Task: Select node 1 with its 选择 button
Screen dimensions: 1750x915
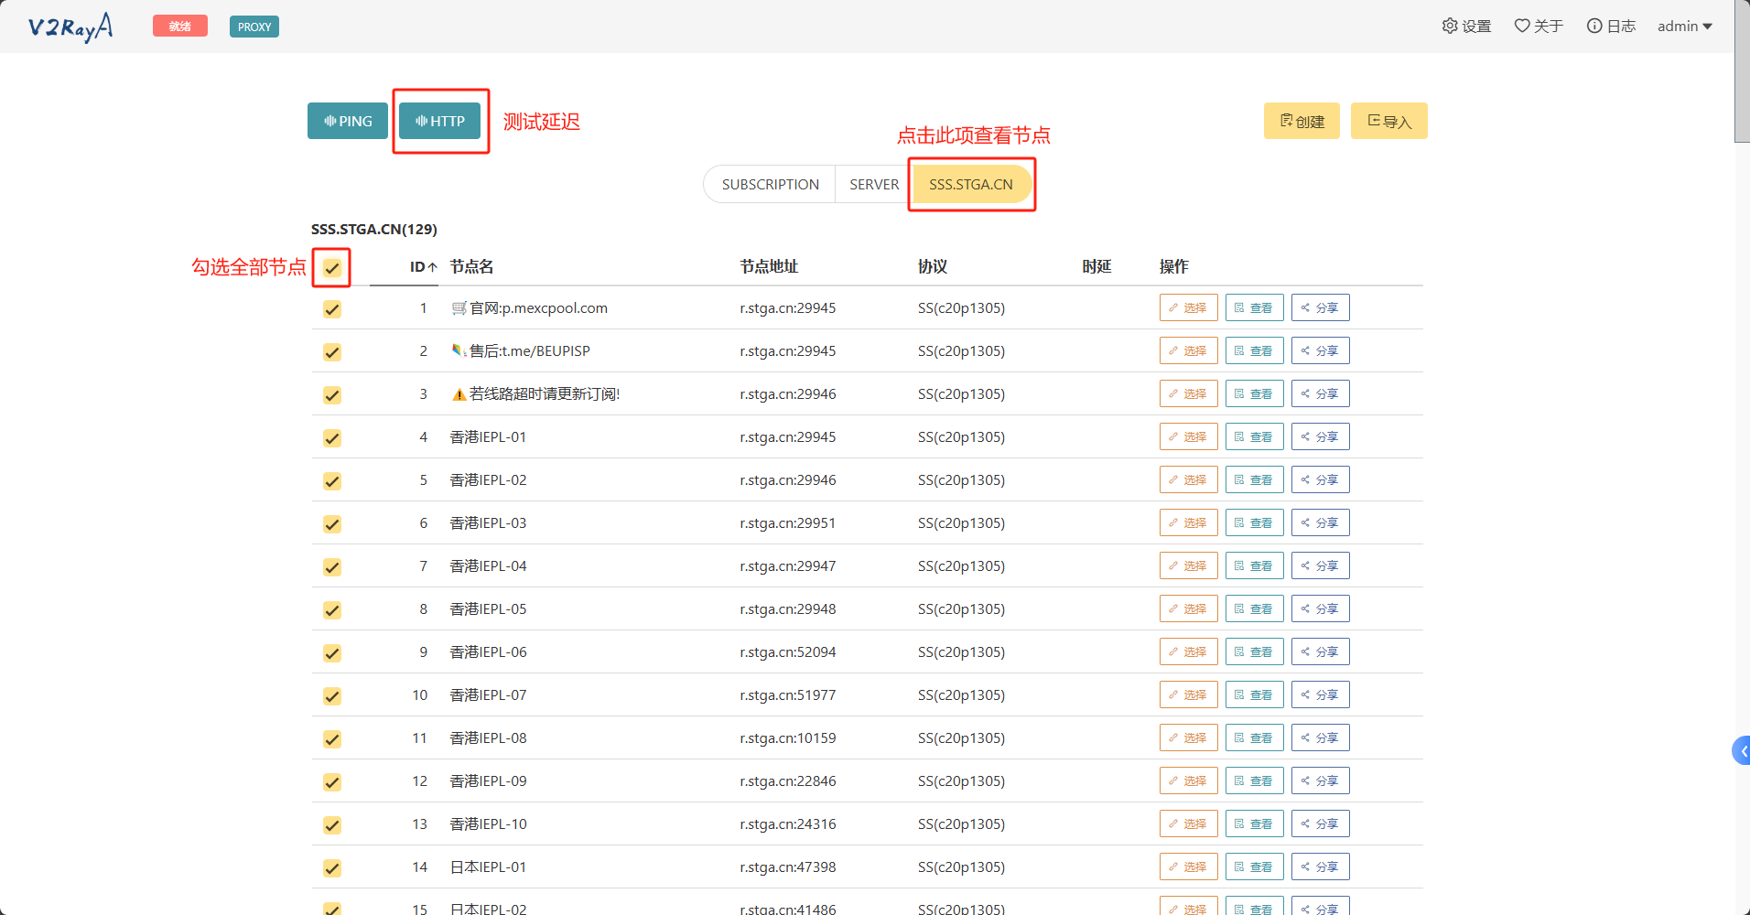Action: click(1188, 307)
